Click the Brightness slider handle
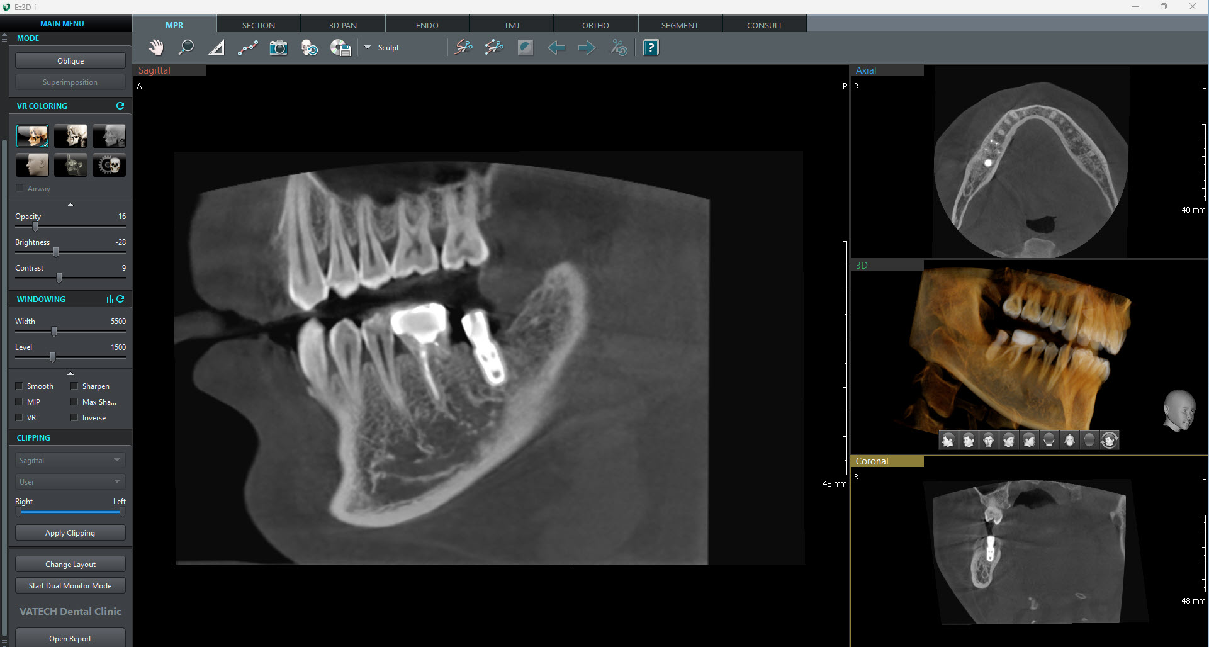1209x647 pixels. (56, 252)
